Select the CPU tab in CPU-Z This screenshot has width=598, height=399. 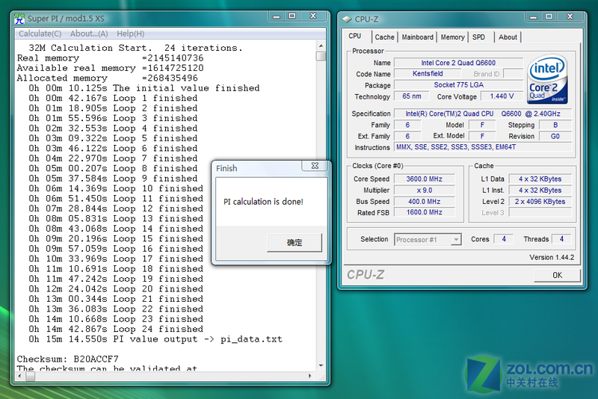click(355, 36)
